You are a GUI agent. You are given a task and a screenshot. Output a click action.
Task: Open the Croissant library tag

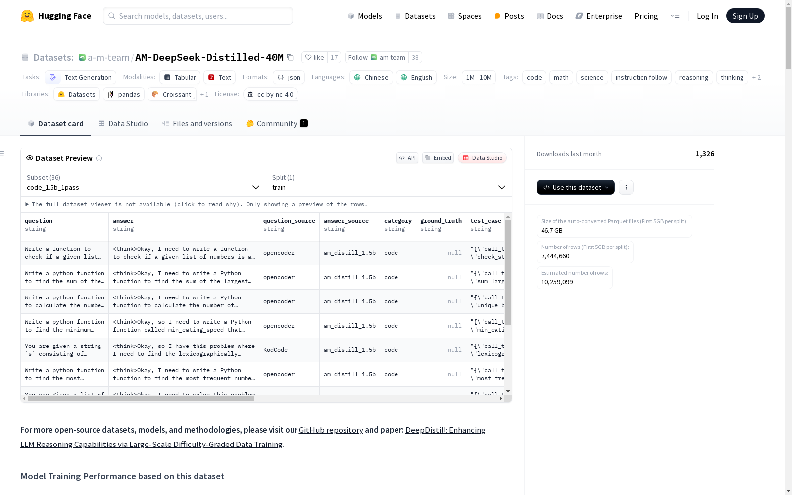click(x=172, y=94)
